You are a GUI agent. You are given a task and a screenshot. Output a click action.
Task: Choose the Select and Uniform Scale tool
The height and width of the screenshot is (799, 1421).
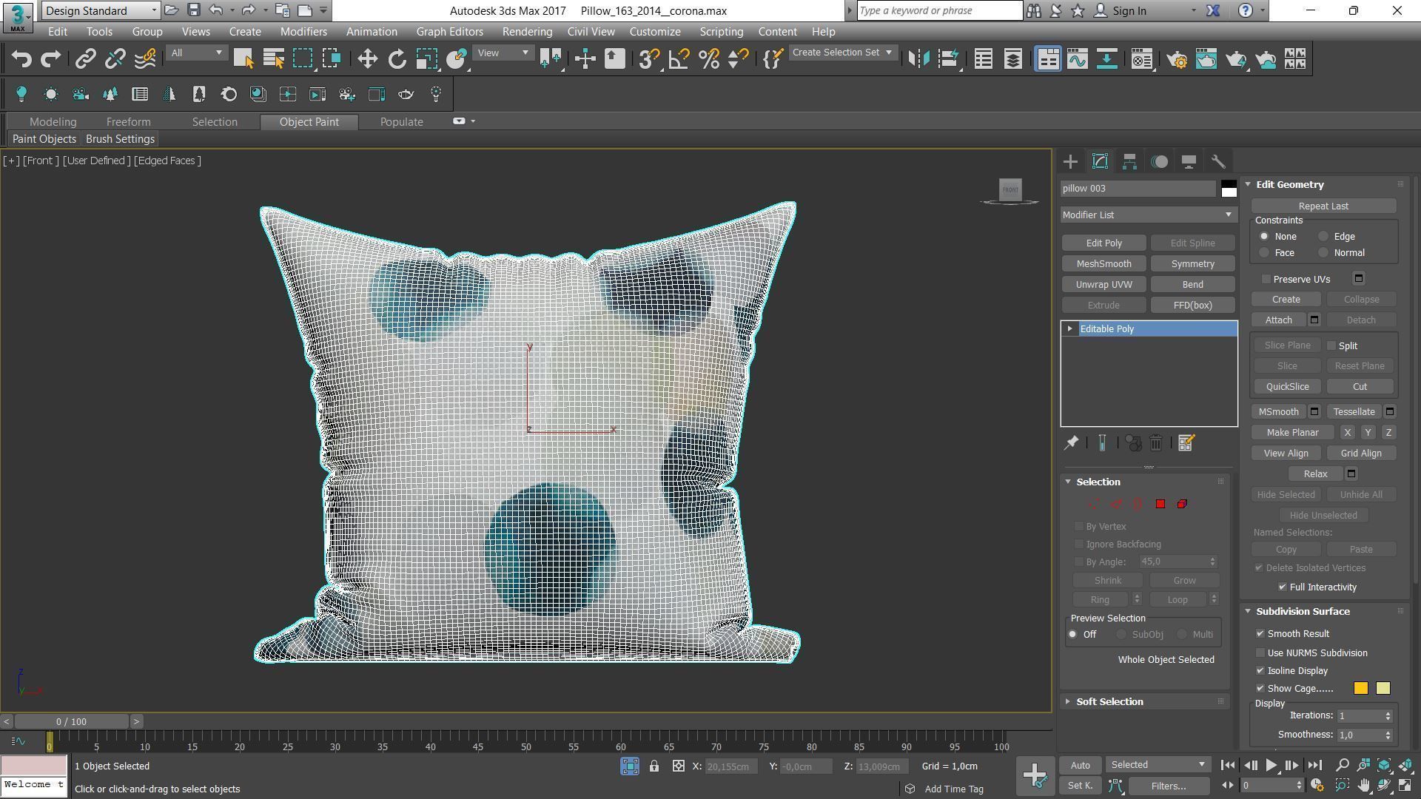point(426,59)
